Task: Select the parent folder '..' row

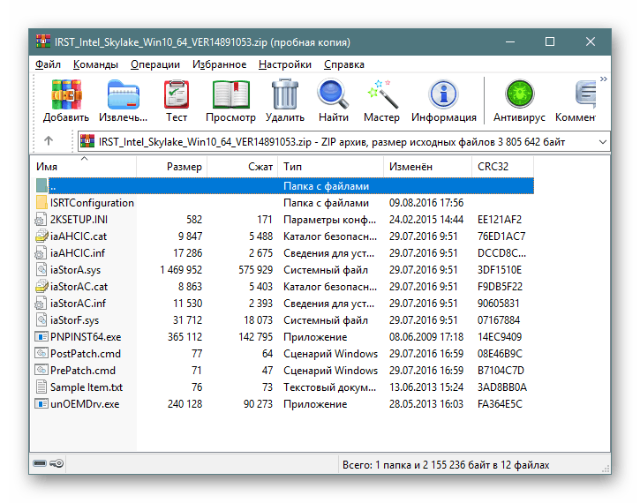Action: click(284, 186)
